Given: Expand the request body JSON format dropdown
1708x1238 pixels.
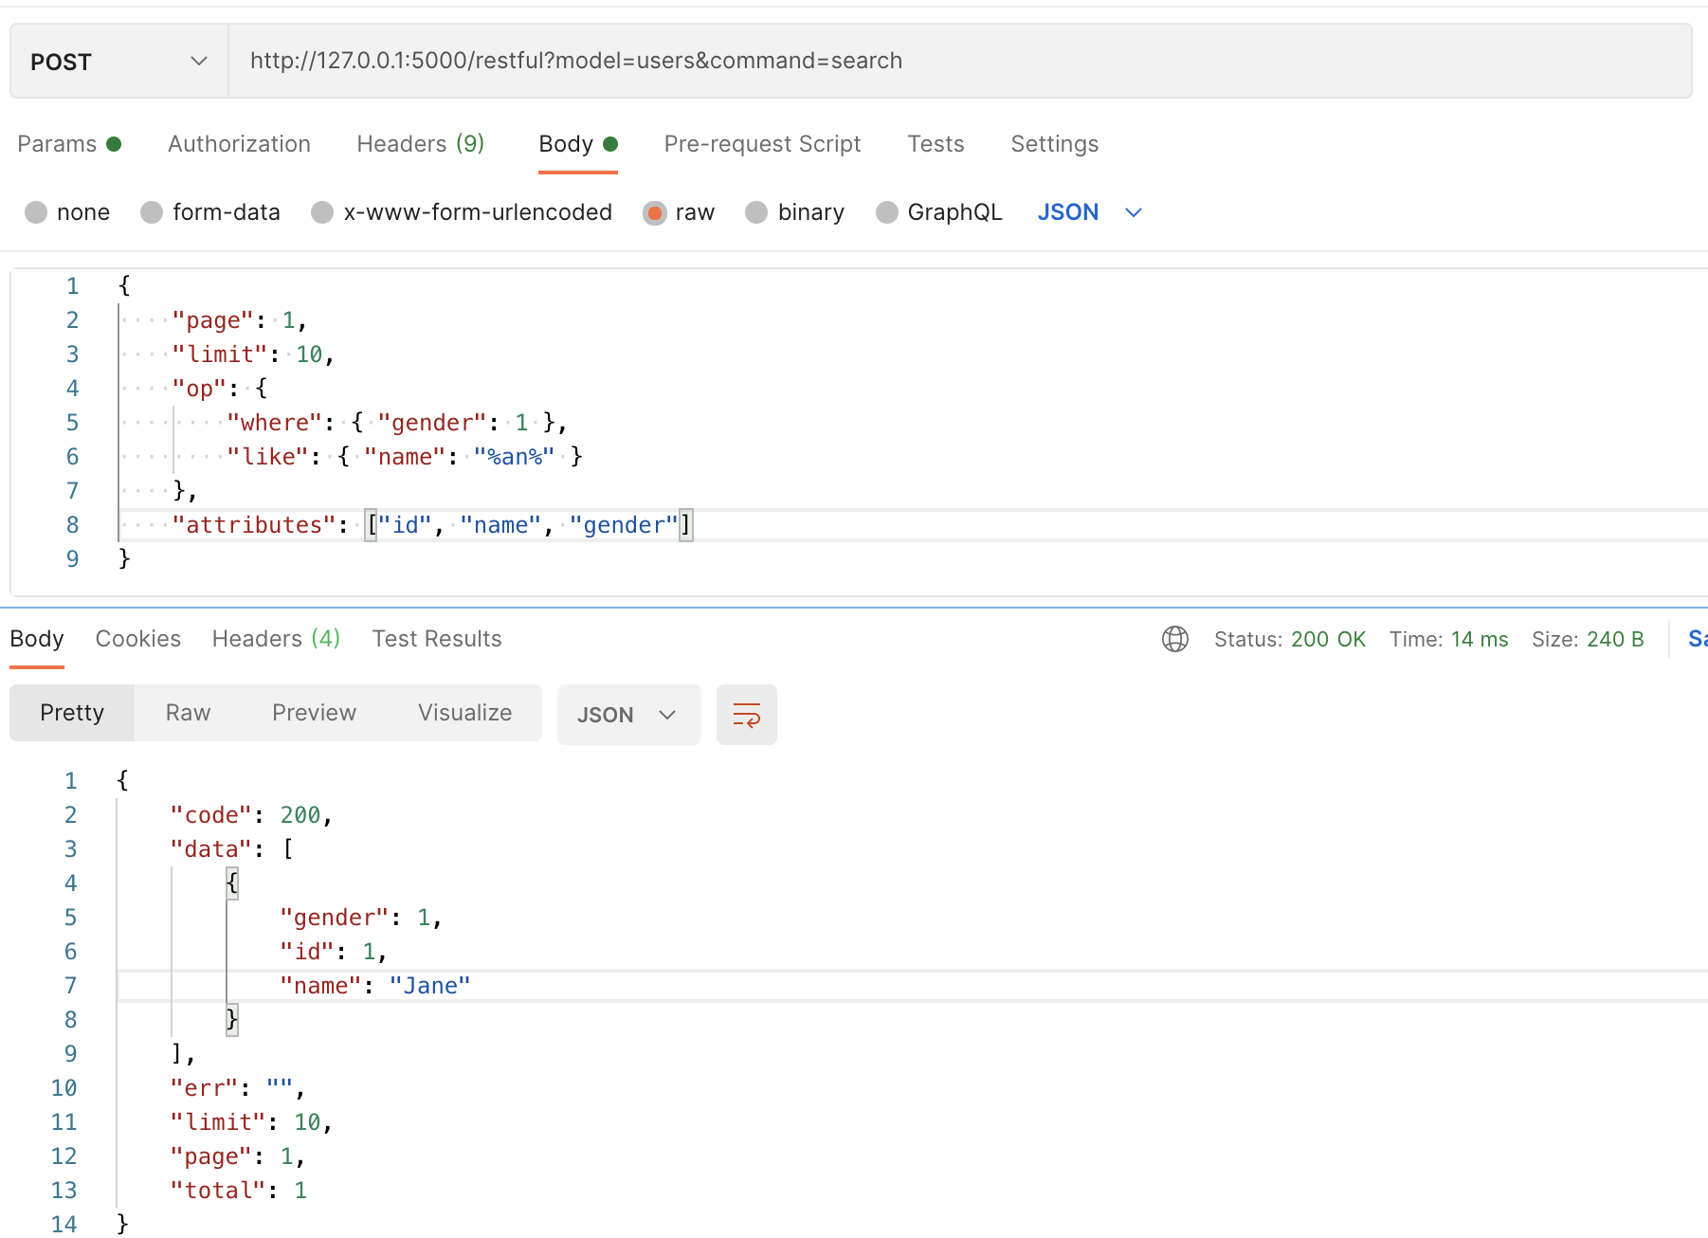Looking at the screenshot, I should point(1089,212).
